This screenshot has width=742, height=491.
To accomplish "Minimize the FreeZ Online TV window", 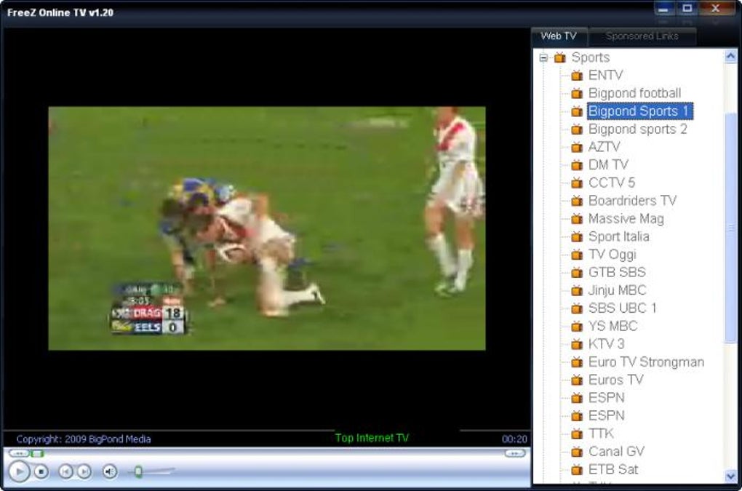I will pyautogui.click(x=663, y=9).
